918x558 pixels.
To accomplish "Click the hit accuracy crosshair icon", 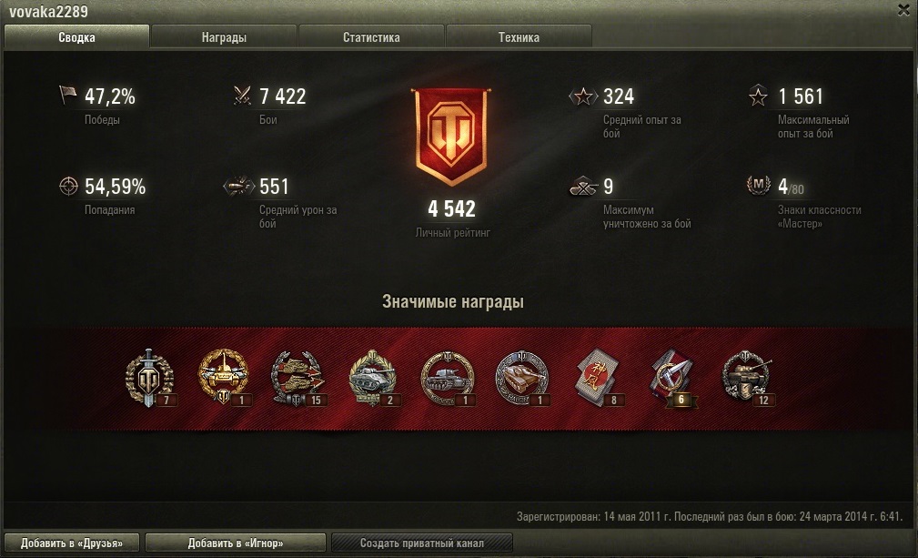I will [x=68, y=187].
